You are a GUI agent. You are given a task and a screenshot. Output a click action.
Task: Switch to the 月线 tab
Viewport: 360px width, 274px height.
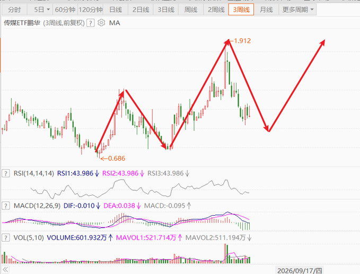[x=266, y=10]
